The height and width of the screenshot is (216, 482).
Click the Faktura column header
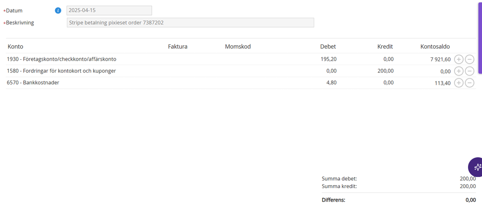point(178,46)
